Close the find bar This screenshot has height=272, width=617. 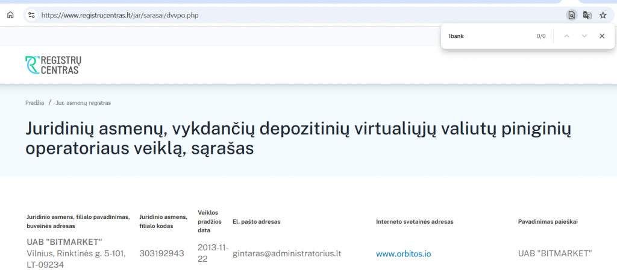pos(602,36)
